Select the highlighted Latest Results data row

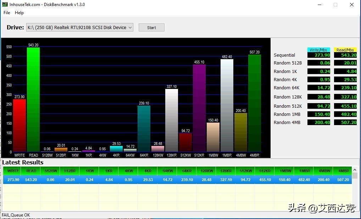177,180
